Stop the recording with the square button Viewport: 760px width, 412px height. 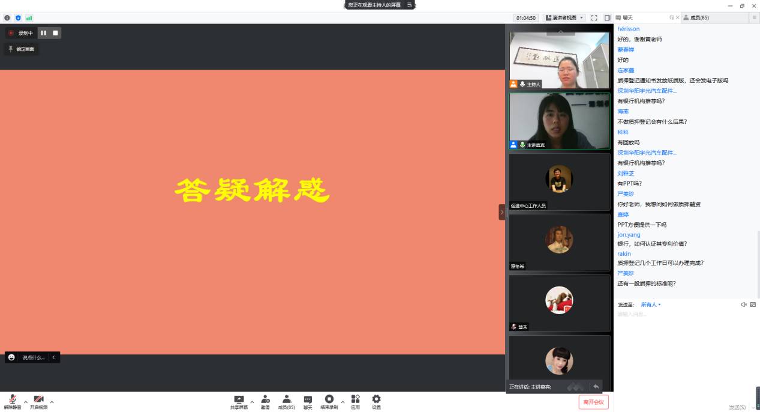click(x=55, y=33)
